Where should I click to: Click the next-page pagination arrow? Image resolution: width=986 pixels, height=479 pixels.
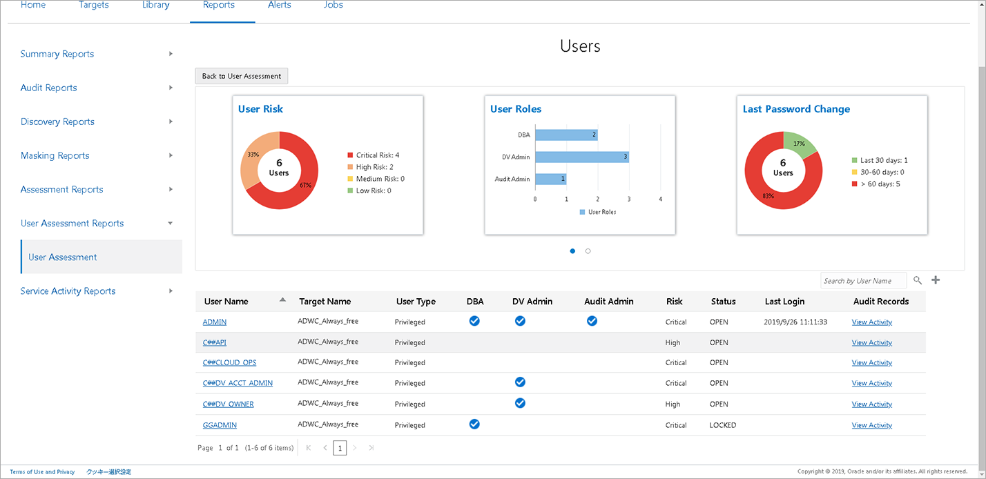(x=355, y=448)
